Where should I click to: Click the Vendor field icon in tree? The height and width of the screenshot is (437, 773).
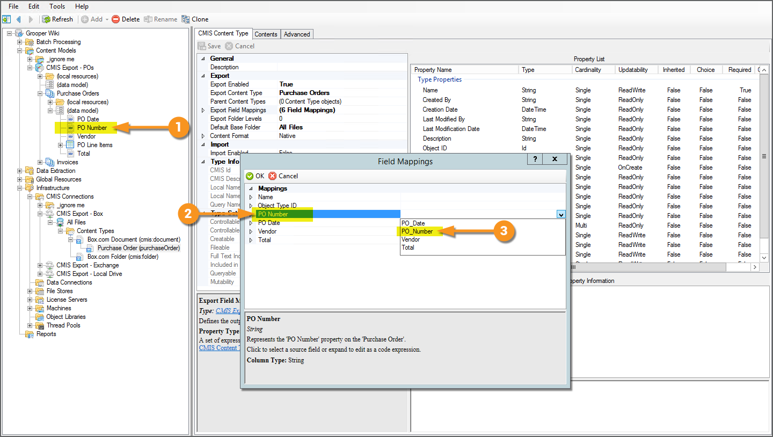pyautogui.click(x=70, y=136)
